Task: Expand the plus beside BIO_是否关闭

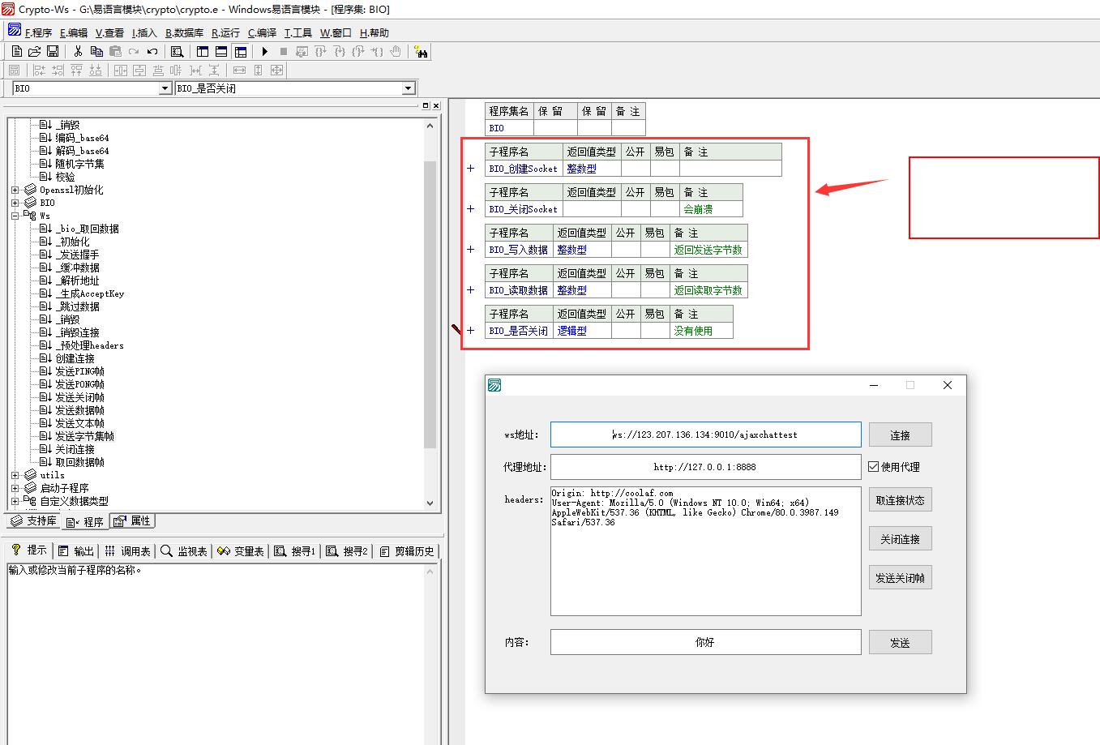Action: click(x=470, y=331)
